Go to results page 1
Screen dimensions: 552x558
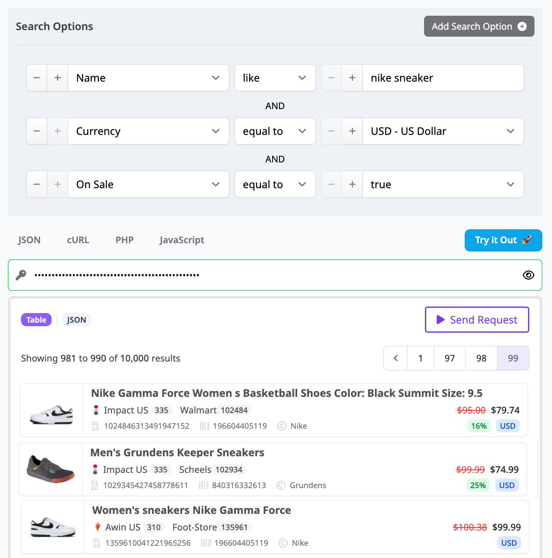(421, 358)
